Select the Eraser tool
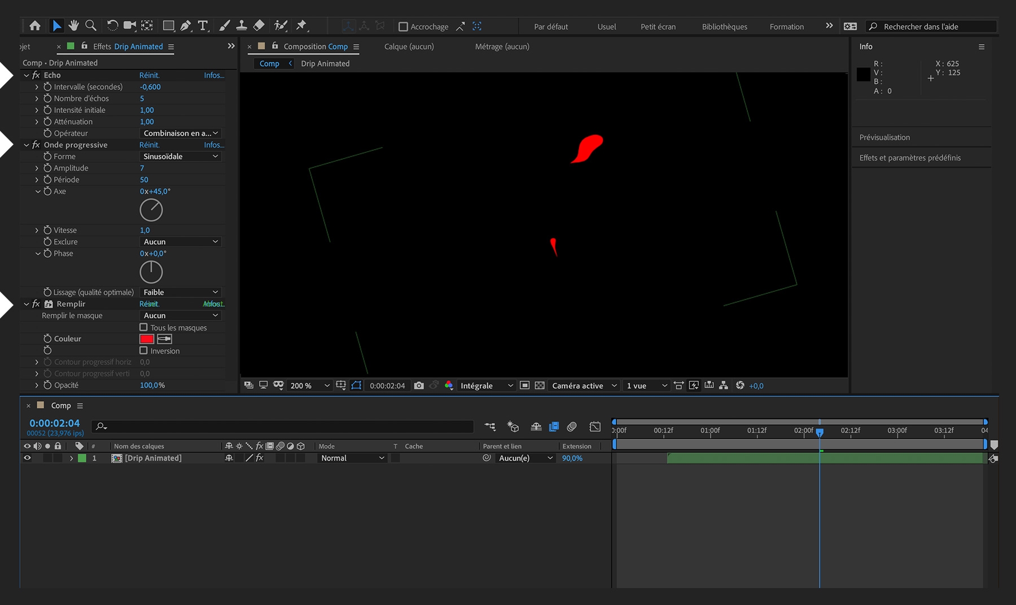Screen dimensions: 1016x605 259,25
